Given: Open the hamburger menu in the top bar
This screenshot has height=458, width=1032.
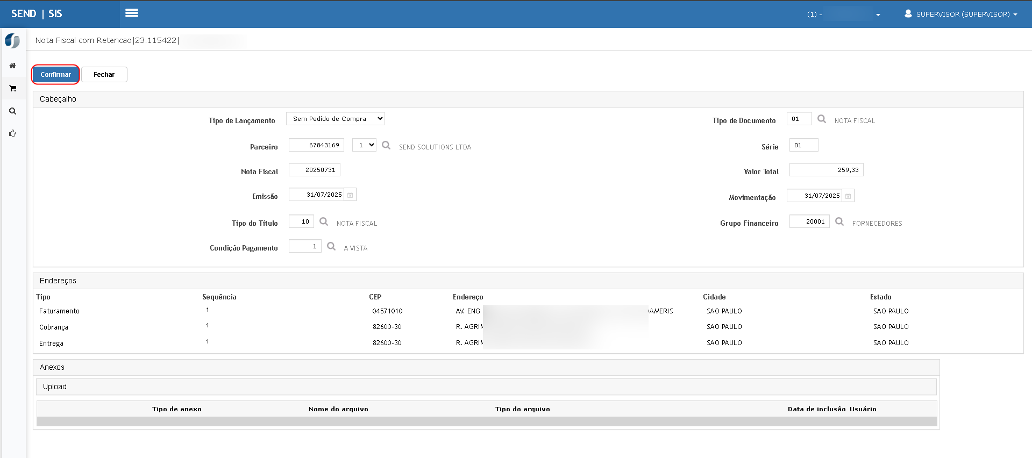Looking at the screenshot, I should tap(132, 13).
